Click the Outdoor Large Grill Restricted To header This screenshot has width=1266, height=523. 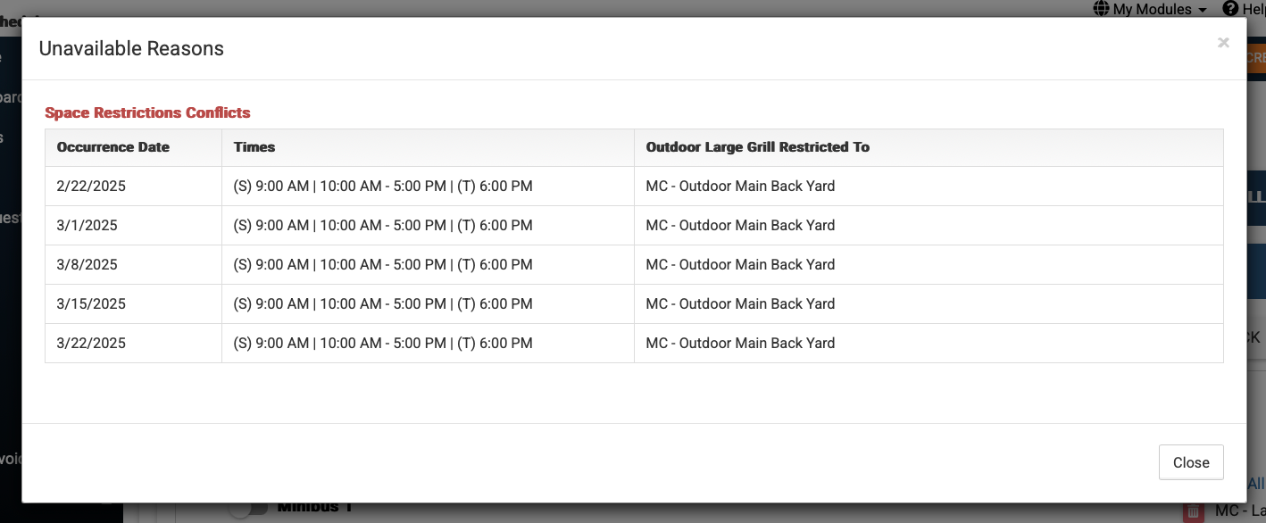[x=757, y=147]
